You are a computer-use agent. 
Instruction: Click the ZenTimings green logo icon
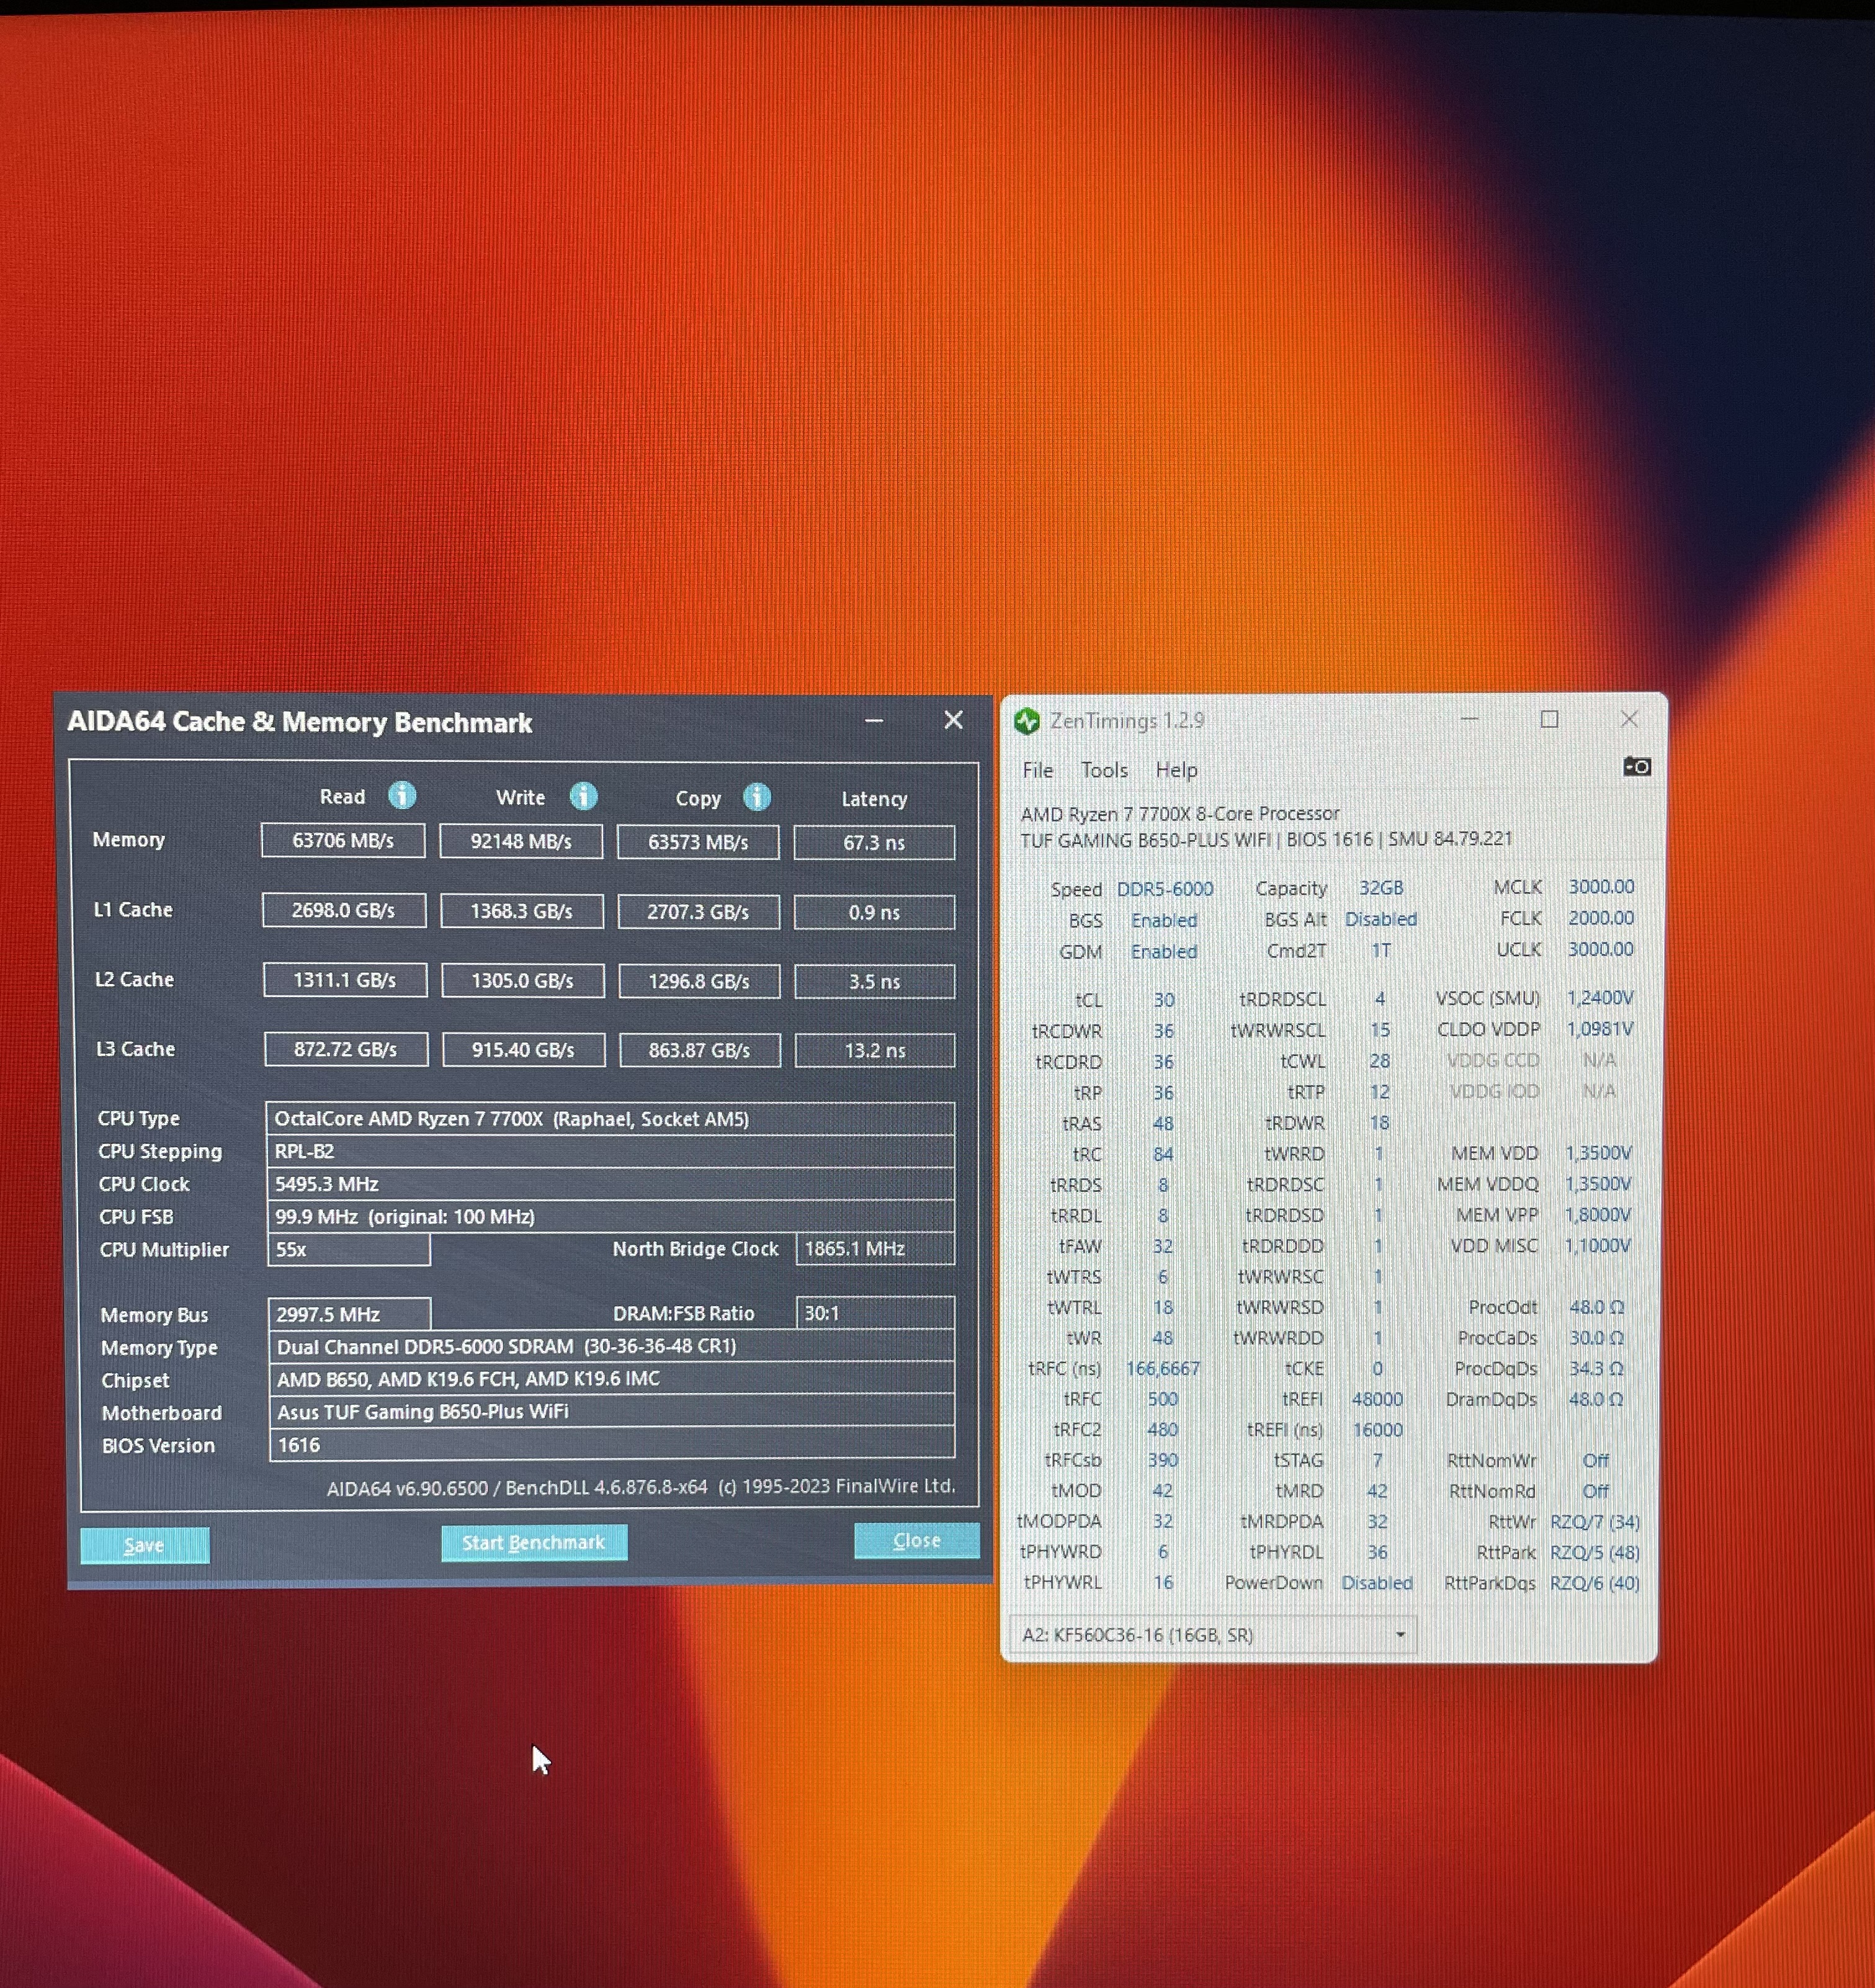(x=1027, y=721)
